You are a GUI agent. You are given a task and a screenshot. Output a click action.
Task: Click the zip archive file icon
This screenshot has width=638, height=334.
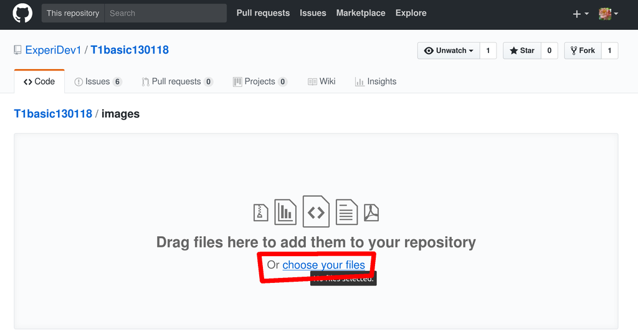(x=261, y=212)
